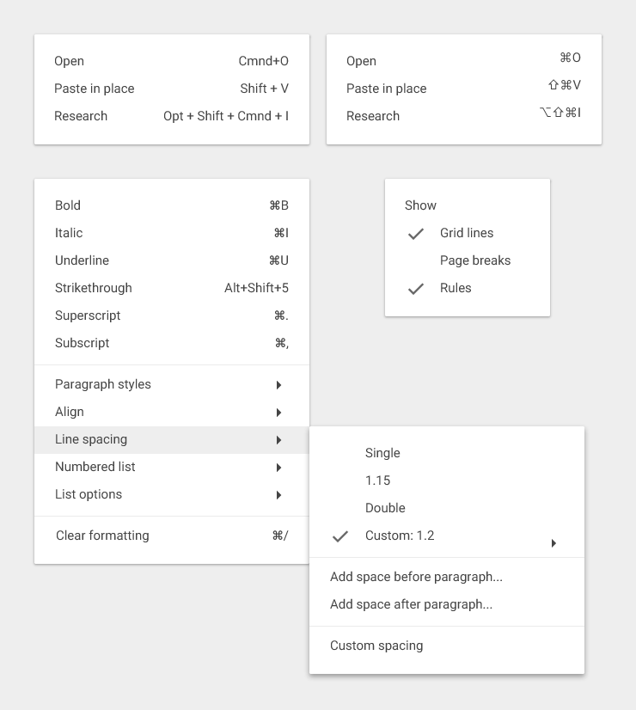Screen dimensions: 636x710
Task: Expand the List options submenu arrow
Action: pos(278,494)
